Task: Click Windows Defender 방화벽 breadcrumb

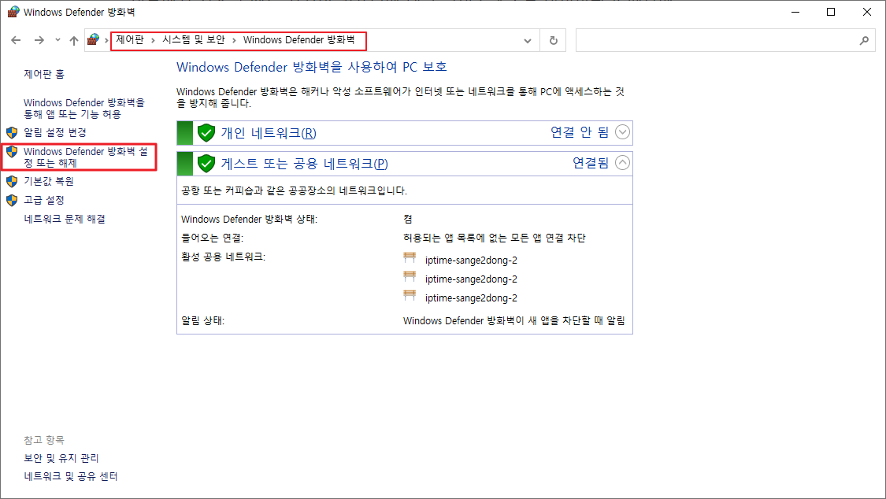Action: coord(299,39)
